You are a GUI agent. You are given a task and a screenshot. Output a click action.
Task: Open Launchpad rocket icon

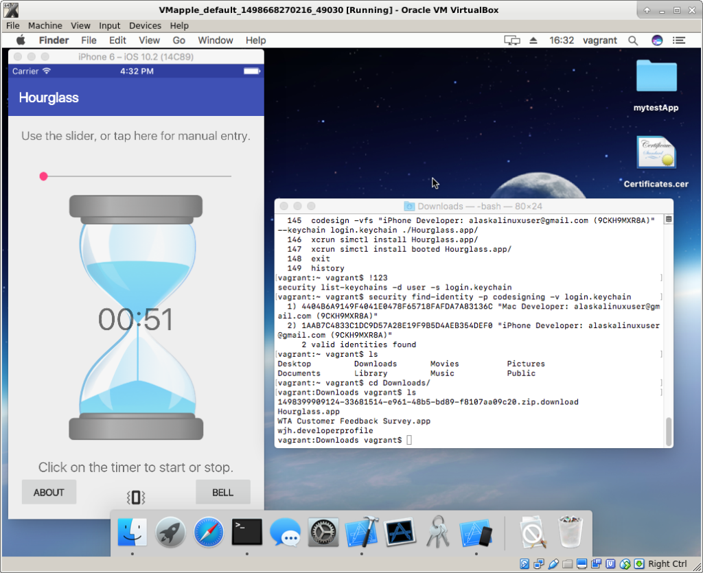coord(170,532)
